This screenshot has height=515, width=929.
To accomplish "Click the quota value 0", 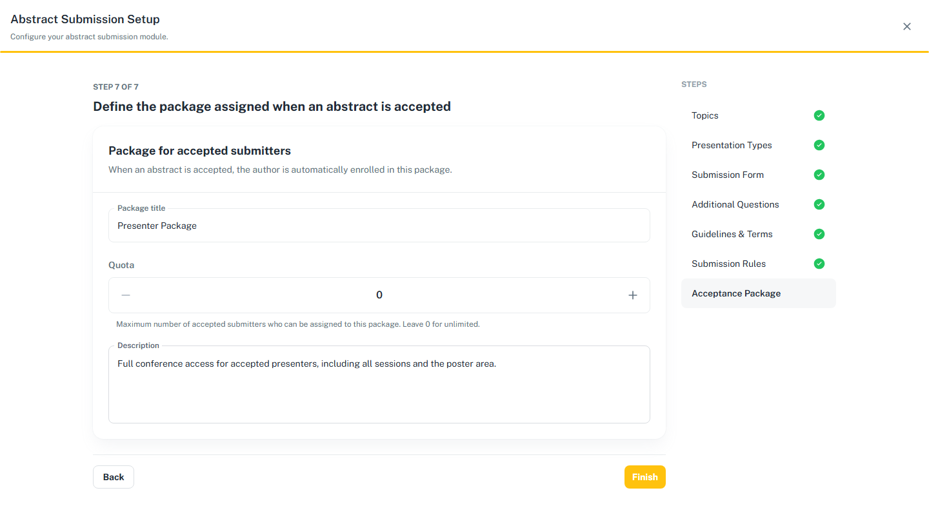I will (x=379, y=295).
